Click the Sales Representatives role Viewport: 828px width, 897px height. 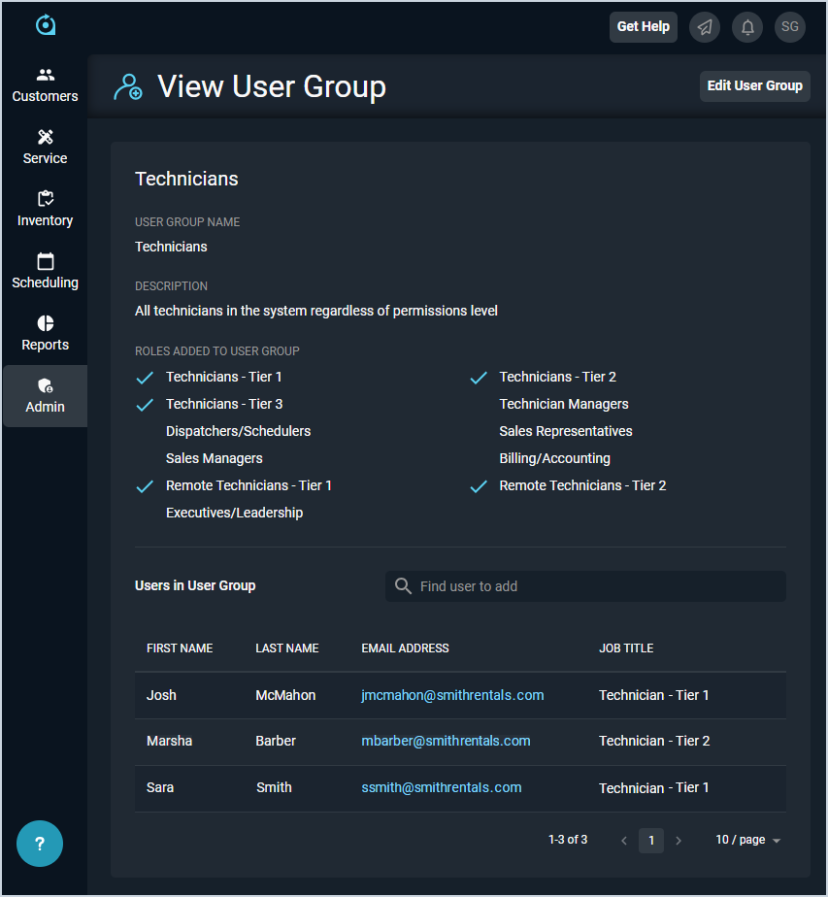(566, 431)
